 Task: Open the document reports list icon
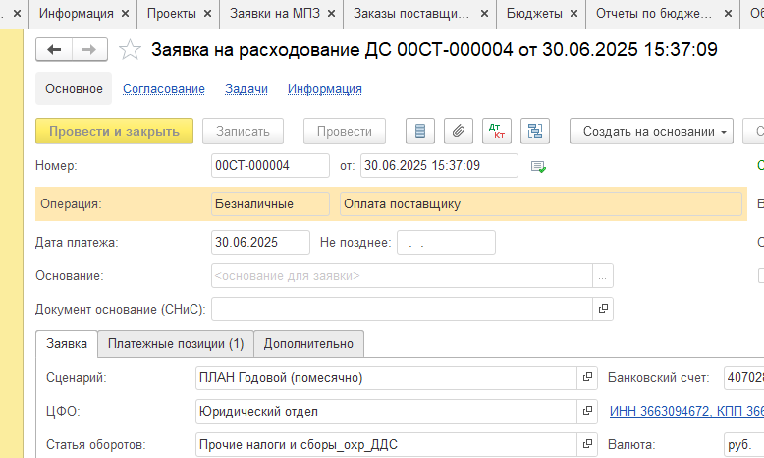click(x=421, y=131)
